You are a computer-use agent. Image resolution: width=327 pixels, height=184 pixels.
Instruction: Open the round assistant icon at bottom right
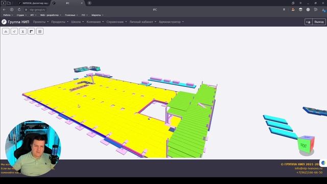(x=323, y=163)
